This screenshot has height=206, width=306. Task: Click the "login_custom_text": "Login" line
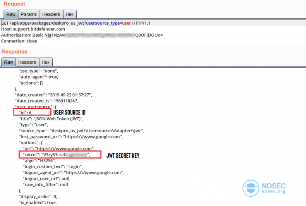(53, 167)
